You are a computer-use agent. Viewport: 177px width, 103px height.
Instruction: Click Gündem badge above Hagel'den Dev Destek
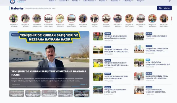point(108,87)
